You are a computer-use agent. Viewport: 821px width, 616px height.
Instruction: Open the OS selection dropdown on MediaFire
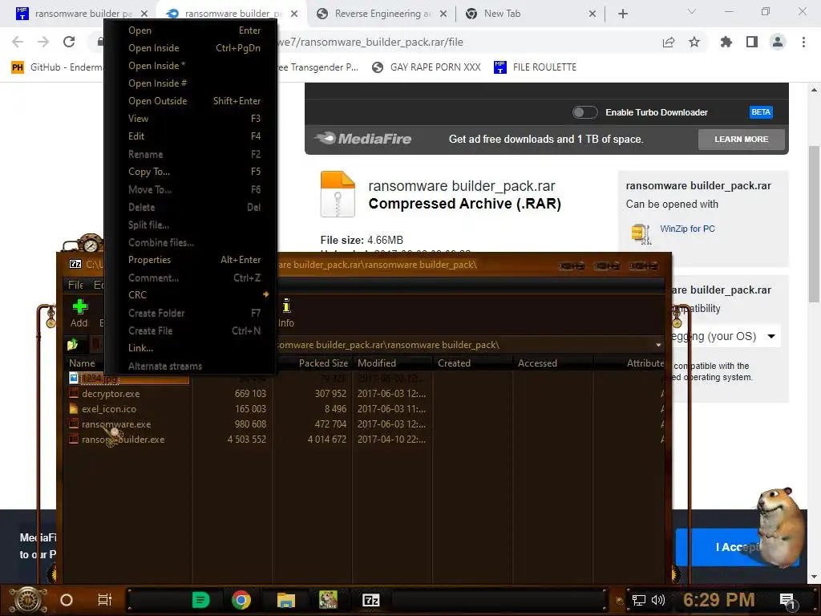(x=771, y=336)
